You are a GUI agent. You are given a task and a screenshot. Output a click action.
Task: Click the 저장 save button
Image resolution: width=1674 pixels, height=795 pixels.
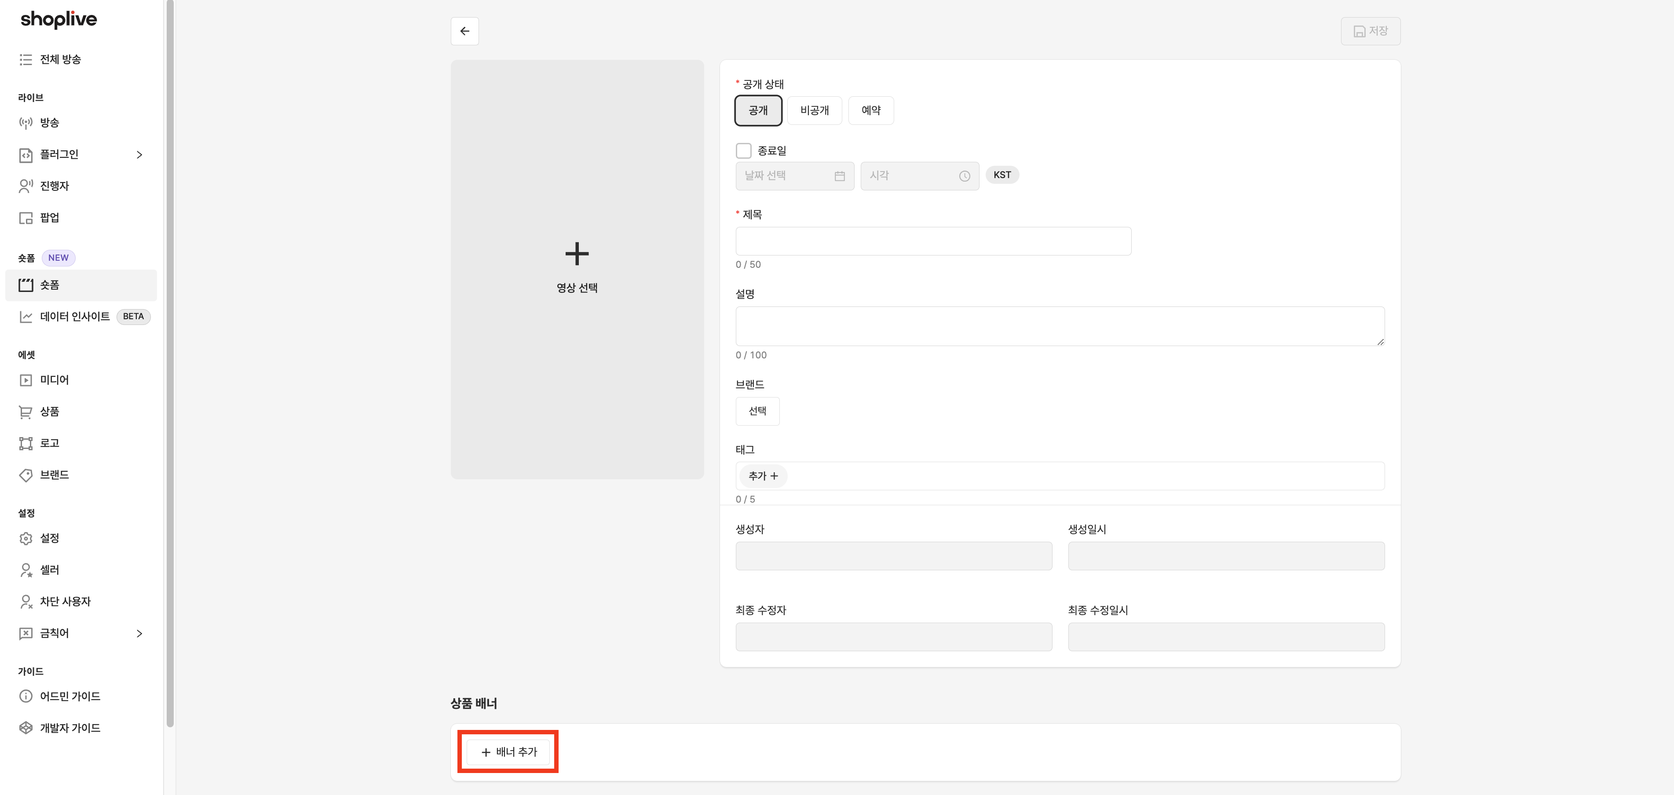pos(1371,31)
